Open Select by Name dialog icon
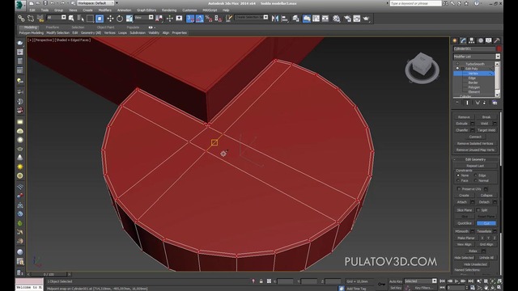This screenshot has height=291, width=518. tap(80, 19)
